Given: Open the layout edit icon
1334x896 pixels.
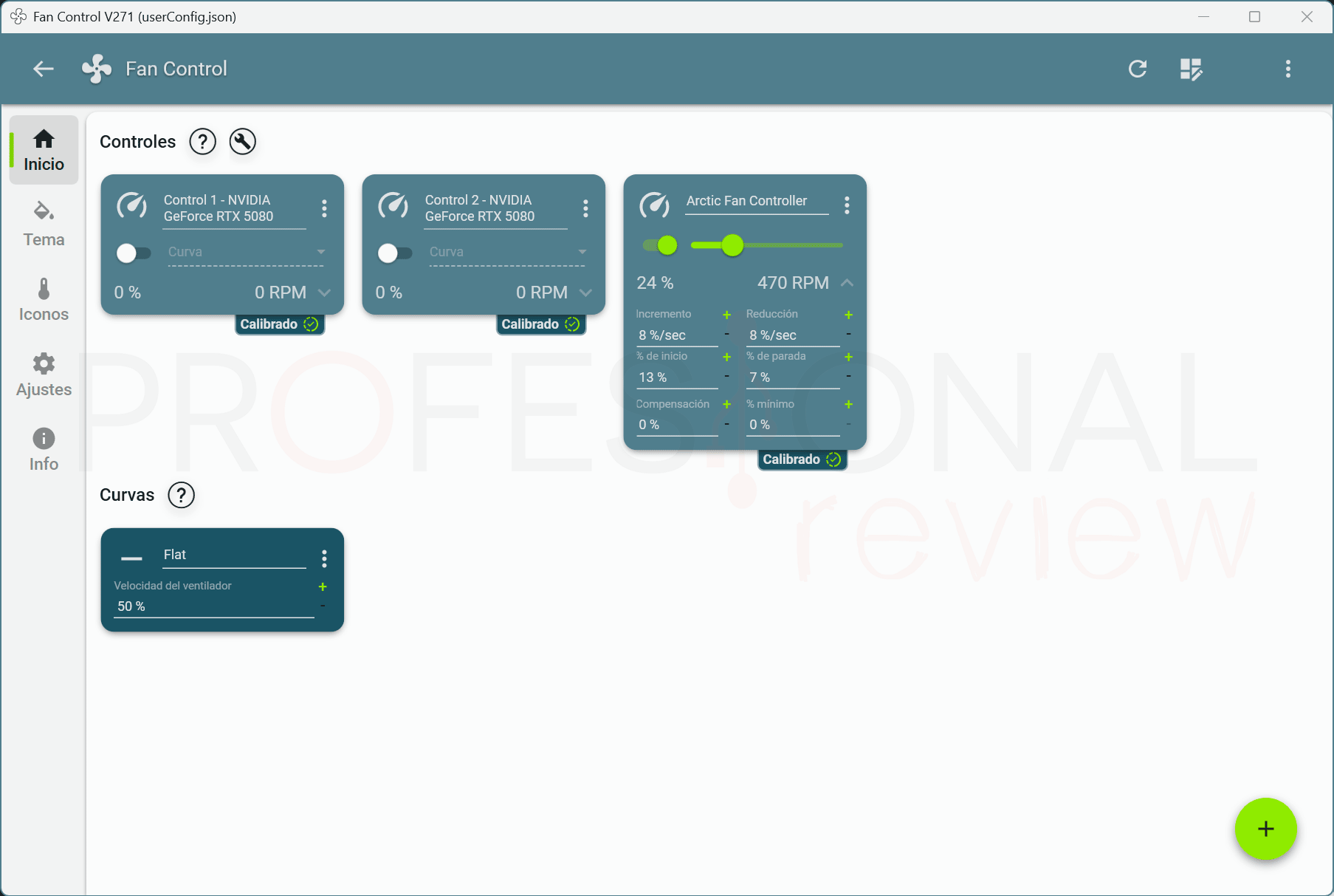Looking at the screenshot, I should pos(1191,69).
